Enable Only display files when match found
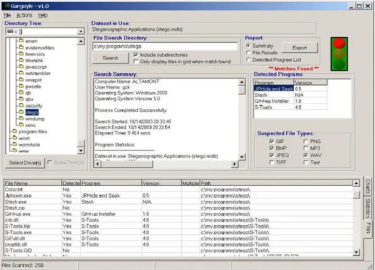The image size is (375, 270). 136,62
